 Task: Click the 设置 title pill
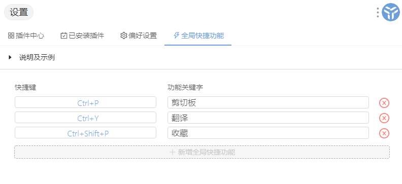pyautogui.click(x=19, y=12)
